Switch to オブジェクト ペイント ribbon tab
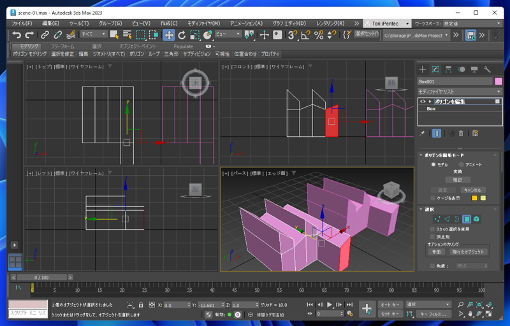The width and height of the screenshot is (510, 326). [137, 46]
